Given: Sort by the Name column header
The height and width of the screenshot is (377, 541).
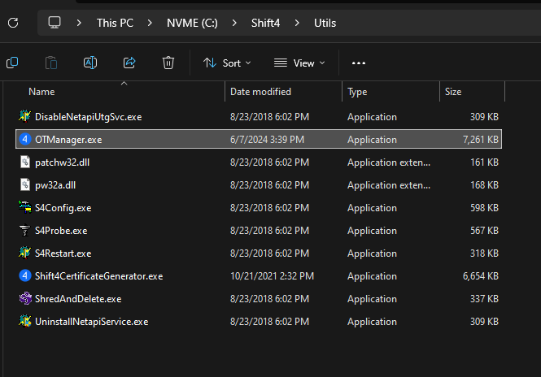Looking at the screenshot, I should [41, 92].
